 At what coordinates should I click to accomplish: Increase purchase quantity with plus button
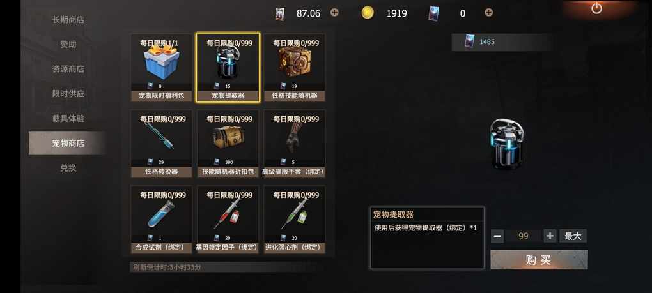tap(550, 236)
